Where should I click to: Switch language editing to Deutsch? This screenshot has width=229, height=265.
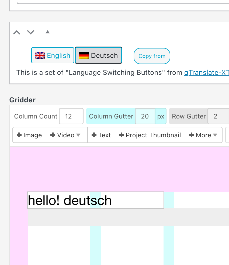tap(98, 55)
